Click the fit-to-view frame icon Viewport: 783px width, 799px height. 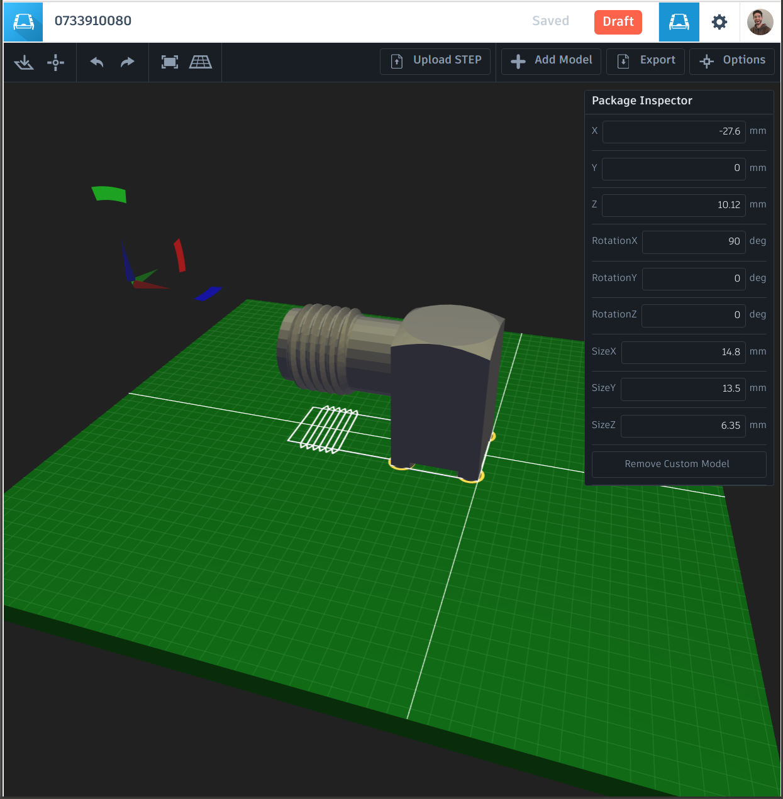click(x=169, y=62)
